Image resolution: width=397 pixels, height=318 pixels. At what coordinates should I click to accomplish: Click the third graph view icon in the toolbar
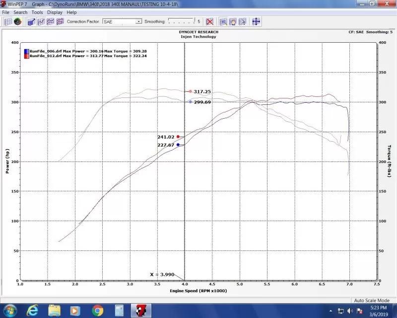(51, 21)
